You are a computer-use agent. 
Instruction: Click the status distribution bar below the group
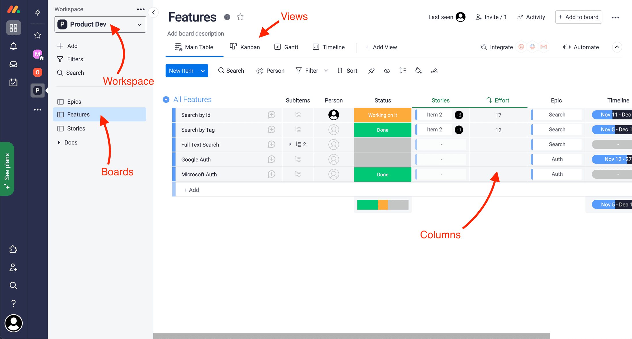(x=383, y=204)
